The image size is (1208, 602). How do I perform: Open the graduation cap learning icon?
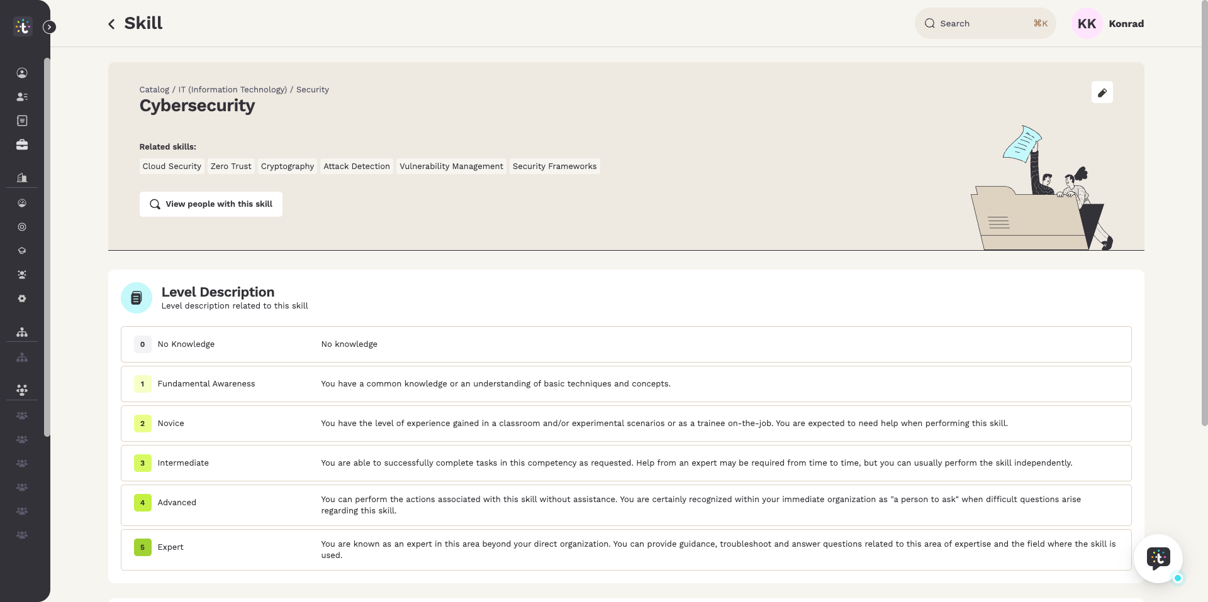[22, 251]
